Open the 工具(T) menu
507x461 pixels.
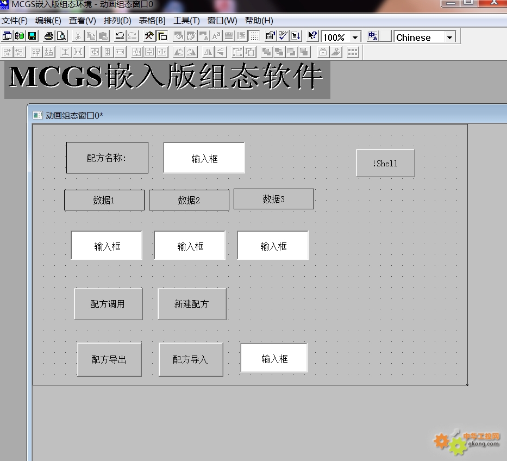(186, 21)
